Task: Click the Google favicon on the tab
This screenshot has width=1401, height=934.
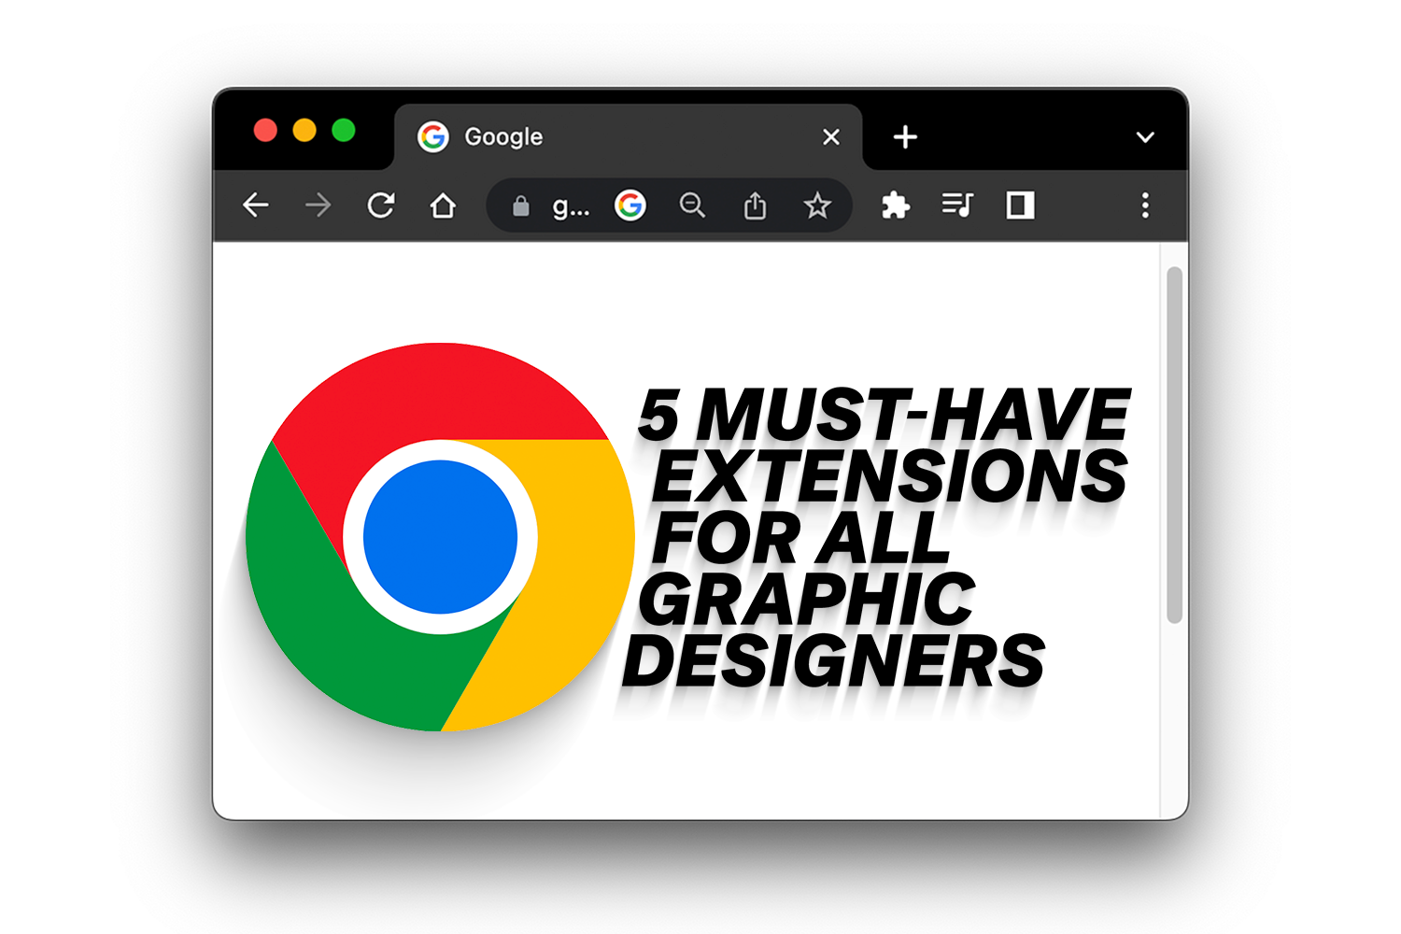Action: (434, 136)
